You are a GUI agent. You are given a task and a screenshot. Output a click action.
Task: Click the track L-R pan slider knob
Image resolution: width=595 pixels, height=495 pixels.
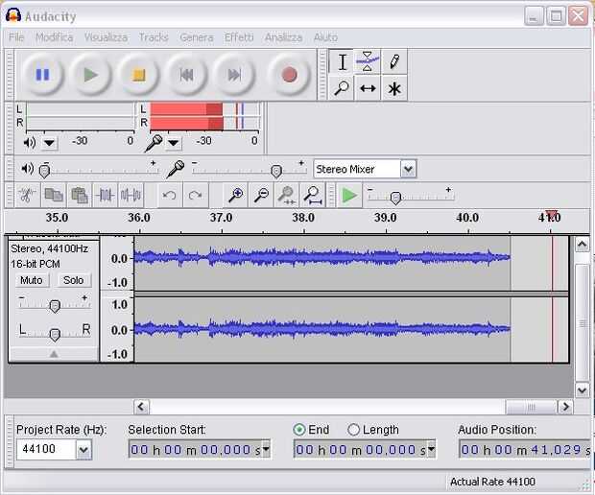[55, 335]
